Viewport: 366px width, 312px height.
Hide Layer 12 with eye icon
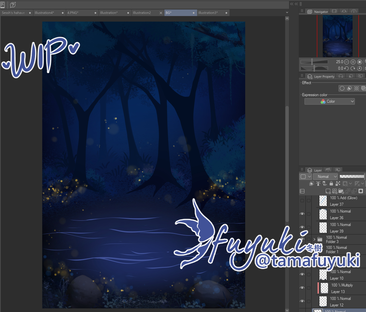(302, 301)
